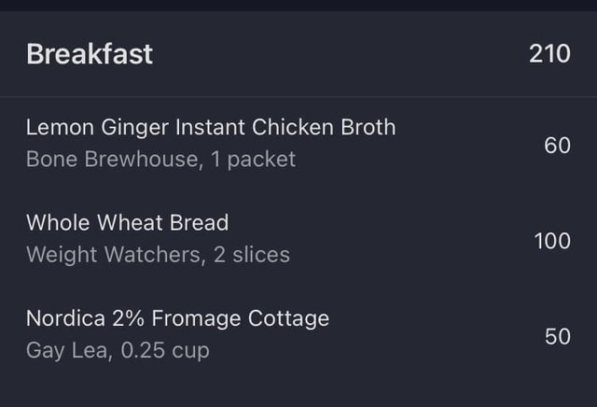The height and width of the screenshot is (407, 597).
Task: Select the Breakfast total of 210 calories
Action: click(549, 54)
